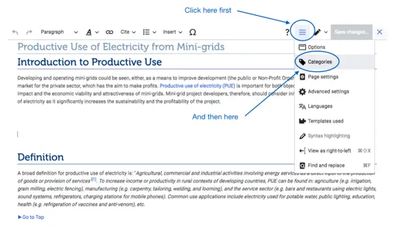This screenshot has width=397, height=228.
Task: Open the list structure dropdown
Action: tap(149, 32)
